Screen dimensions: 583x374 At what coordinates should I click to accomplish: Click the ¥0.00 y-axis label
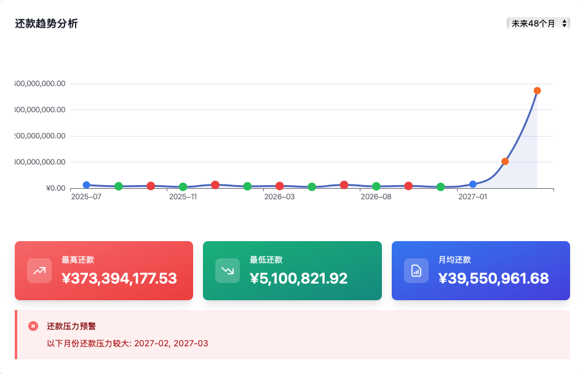point(55,188)
